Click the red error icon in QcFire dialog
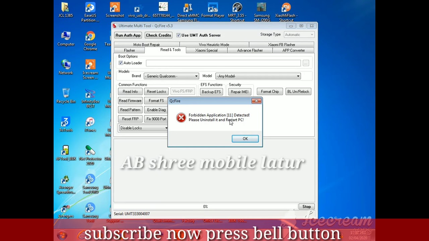Viewport: 429px width, 241px height. (x=181, y=117)
